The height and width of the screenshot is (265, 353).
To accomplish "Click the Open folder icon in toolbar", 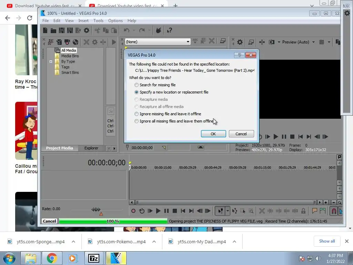I will pos(53,30).
